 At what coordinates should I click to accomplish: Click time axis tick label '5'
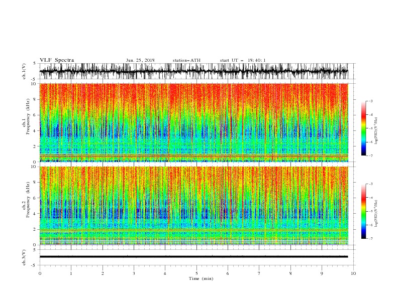click(196, 273)
